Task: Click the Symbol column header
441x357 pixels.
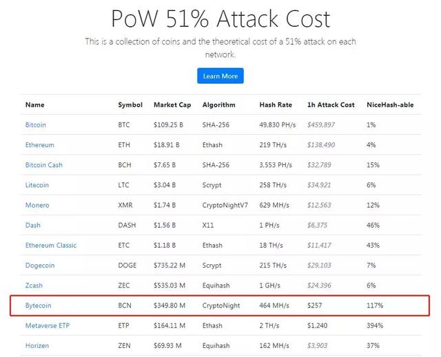Action: point(130,105)
